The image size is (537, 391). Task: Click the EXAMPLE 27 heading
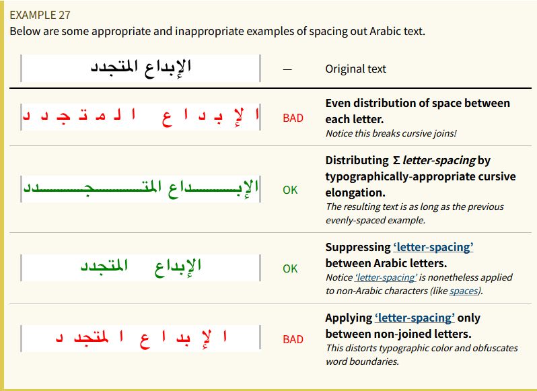point(40,15)
